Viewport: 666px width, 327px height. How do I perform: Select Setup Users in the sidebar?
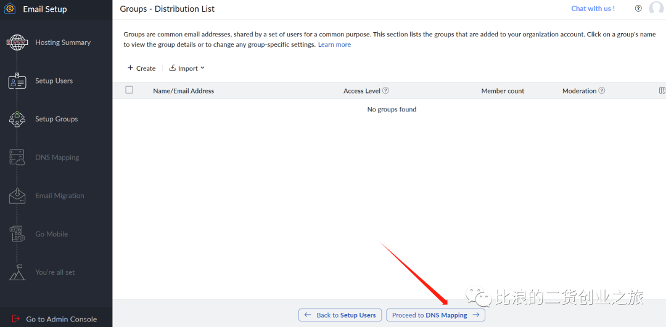[x=54, y=81]
